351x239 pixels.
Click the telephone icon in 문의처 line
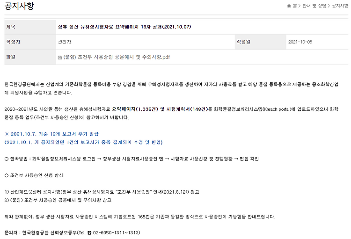click(89, 233)
